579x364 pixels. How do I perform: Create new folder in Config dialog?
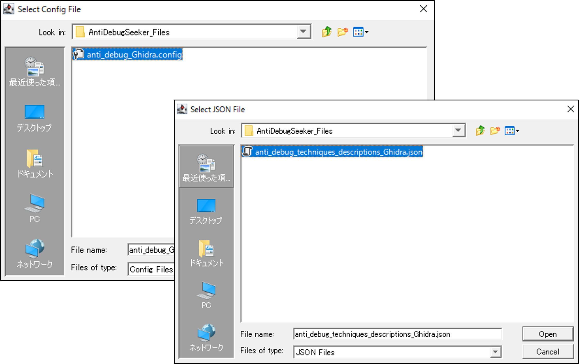[x=342, y=32]
